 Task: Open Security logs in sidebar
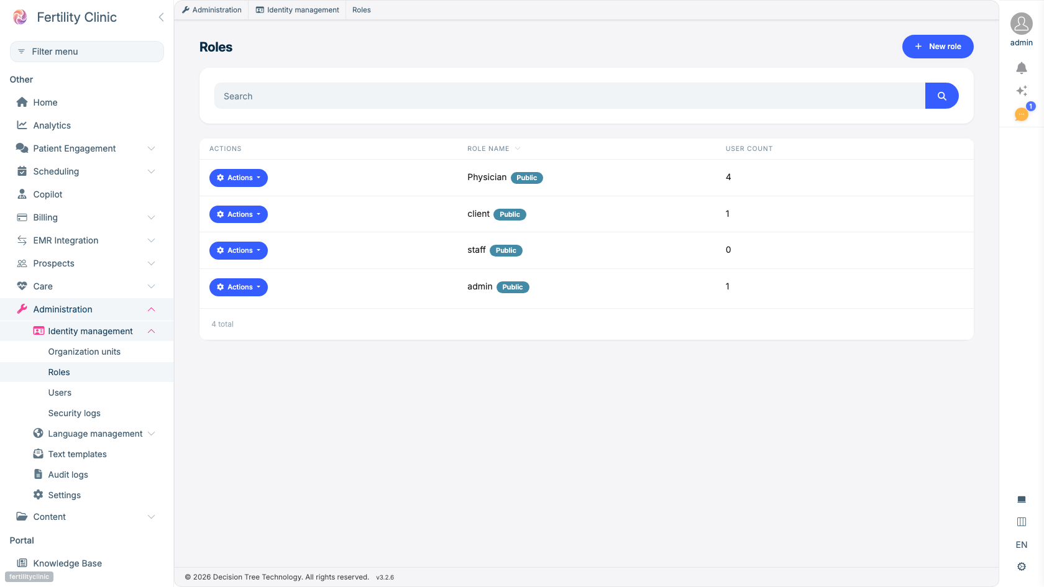pyautogui.click(x=74, y=413)
